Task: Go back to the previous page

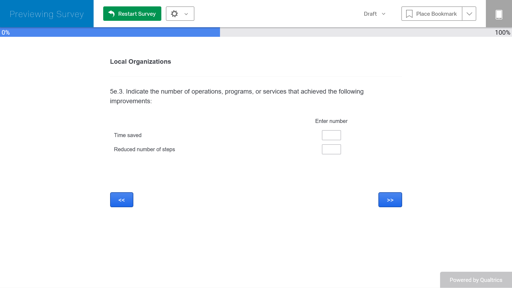Action: point(122,200)
